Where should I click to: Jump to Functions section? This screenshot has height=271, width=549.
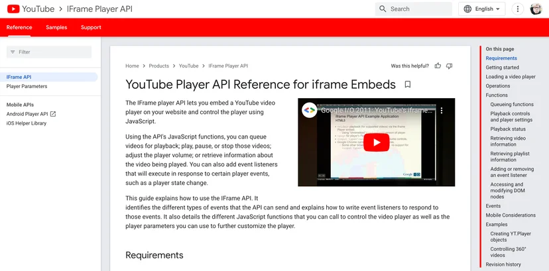tap(497, 95)
